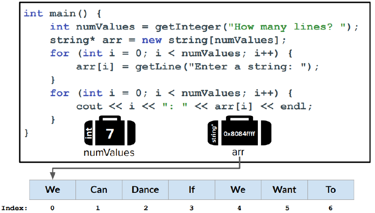
Task: Click index number 5
Action: pos(287,208)
